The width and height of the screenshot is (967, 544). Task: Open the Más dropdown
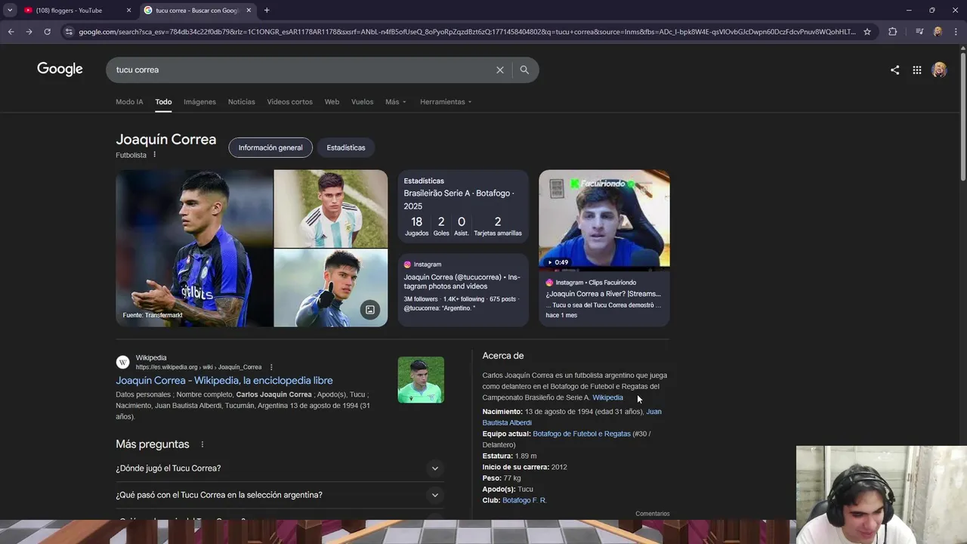(x=395, y=102)
